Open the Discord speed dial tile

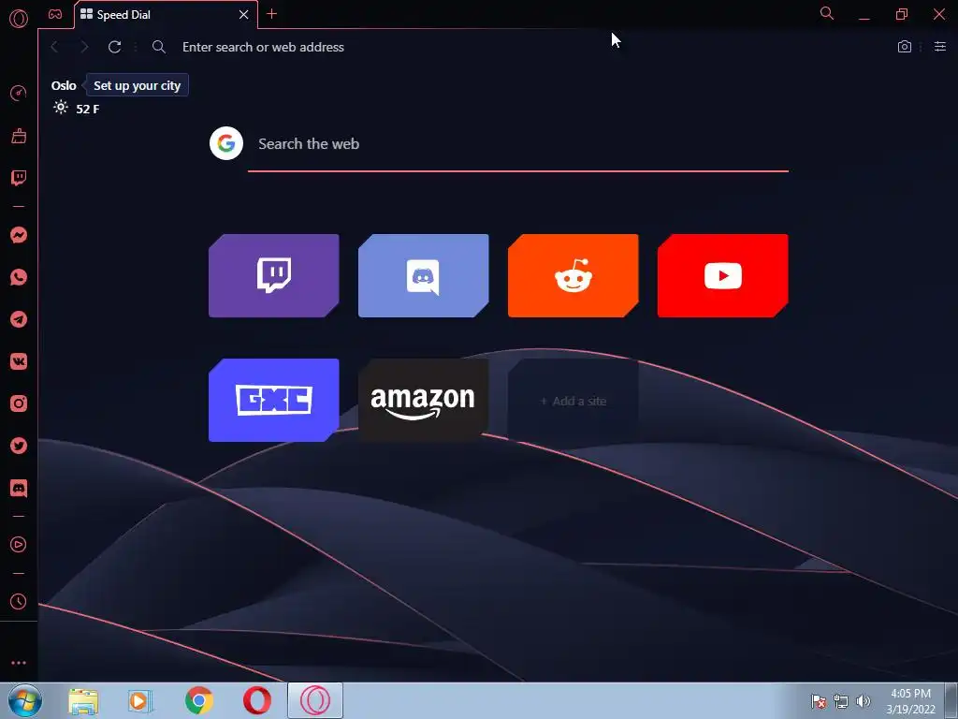[424, 276]
